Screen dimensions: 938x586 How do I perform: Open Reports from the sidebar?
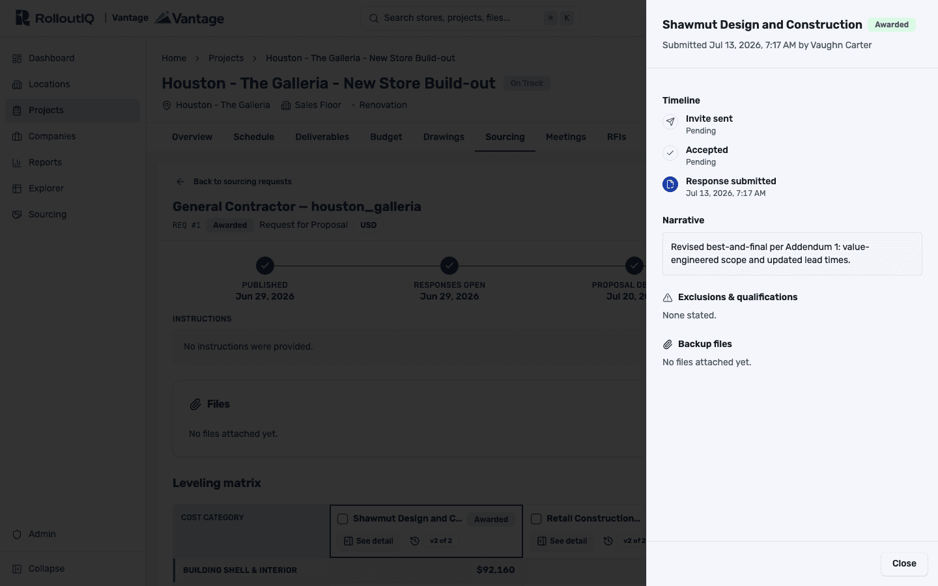[72, 162]
